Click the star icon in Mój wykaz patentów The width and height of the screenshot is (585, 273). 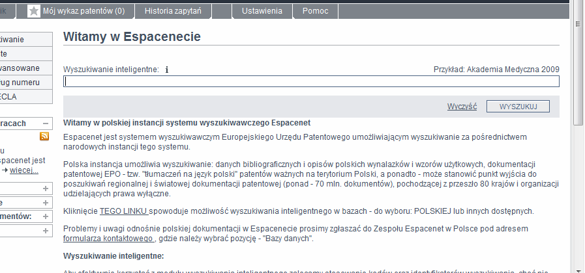click(33, 11)
